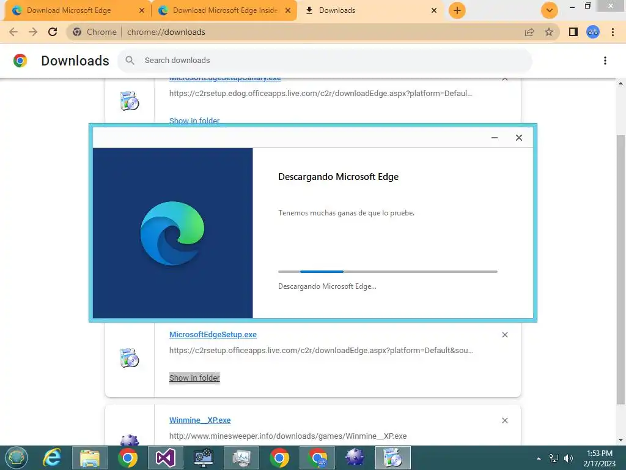Close the Edge installer dialog

coord(519,138)
